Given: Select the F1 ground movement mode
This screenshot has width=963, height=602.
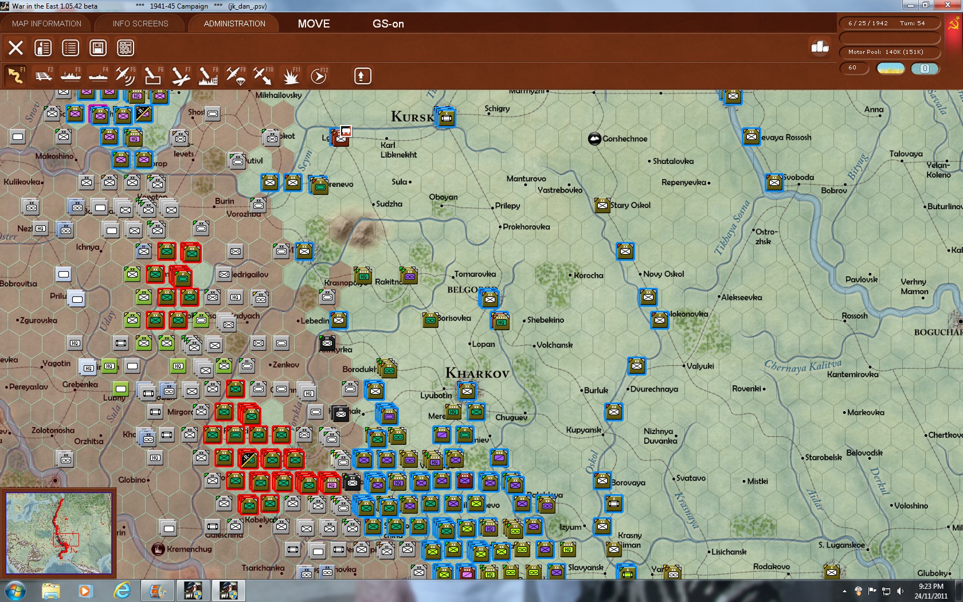Looking at the screenshot, I should (15, 76).
